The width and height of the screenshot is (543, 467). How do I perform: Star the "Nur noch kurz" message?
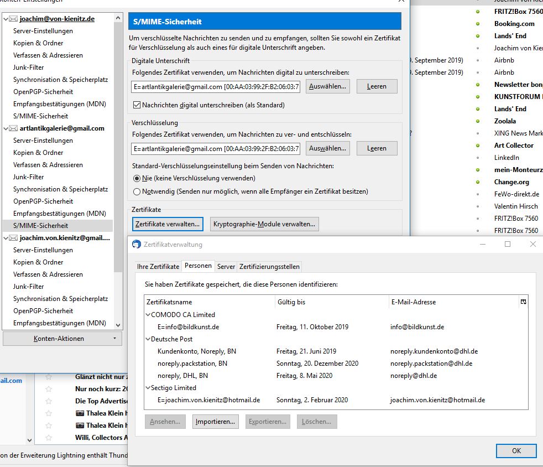pos(49,388)
